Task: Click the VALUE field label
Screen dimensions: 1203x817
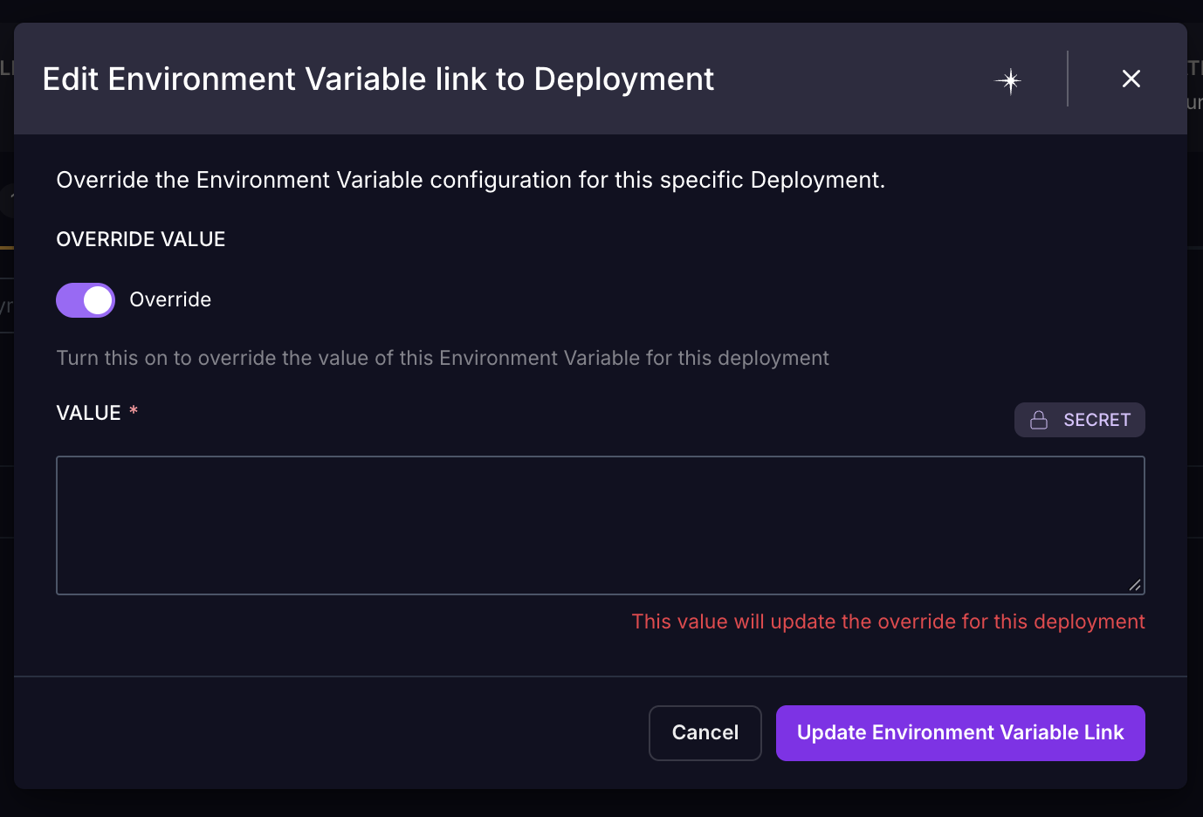Action: pos(88,413)
